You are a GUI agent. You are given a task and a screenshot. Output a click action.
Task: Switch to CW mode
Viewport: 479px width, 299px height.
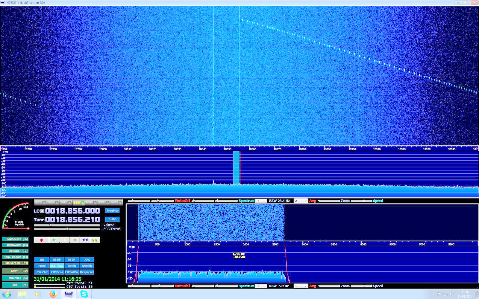(x=104, y=202)
